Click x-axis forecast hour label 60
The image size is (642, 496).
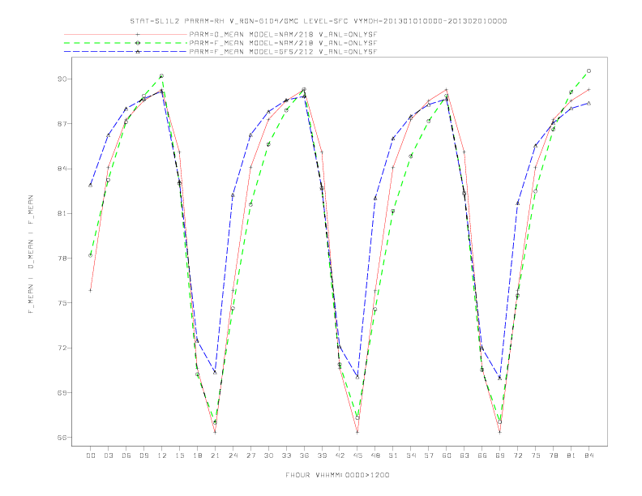point(447,455)
